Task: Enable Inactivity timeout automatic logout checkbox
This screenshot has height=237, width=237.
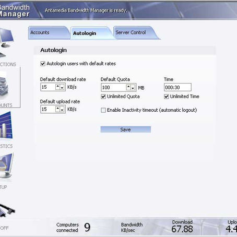Action: [103, 110]
